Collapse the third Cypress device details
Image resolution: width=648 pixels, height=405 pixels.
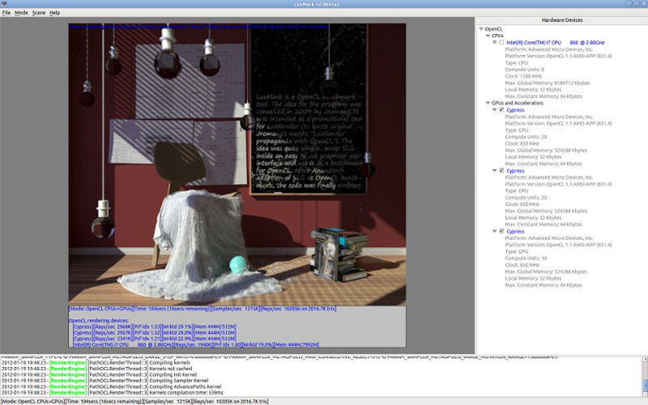point(494,231)
